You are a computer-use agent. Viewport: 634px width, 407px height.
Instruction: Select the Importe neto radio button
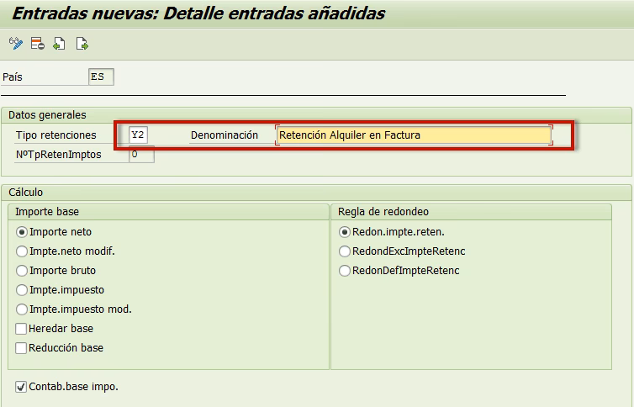point(22,232)
